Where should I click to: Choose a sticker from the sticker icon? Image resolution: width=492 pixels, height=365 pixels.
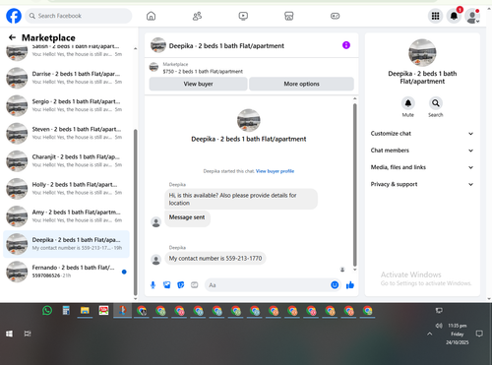coord(181,285)
